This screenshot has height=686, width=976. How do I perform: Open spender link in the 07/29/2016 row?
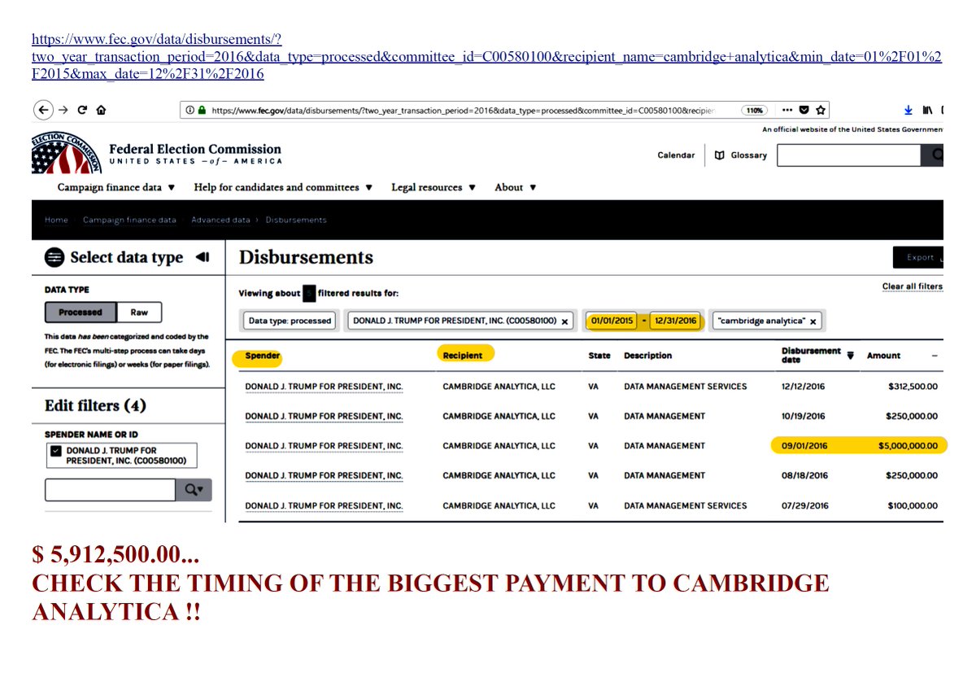[324, 506]
